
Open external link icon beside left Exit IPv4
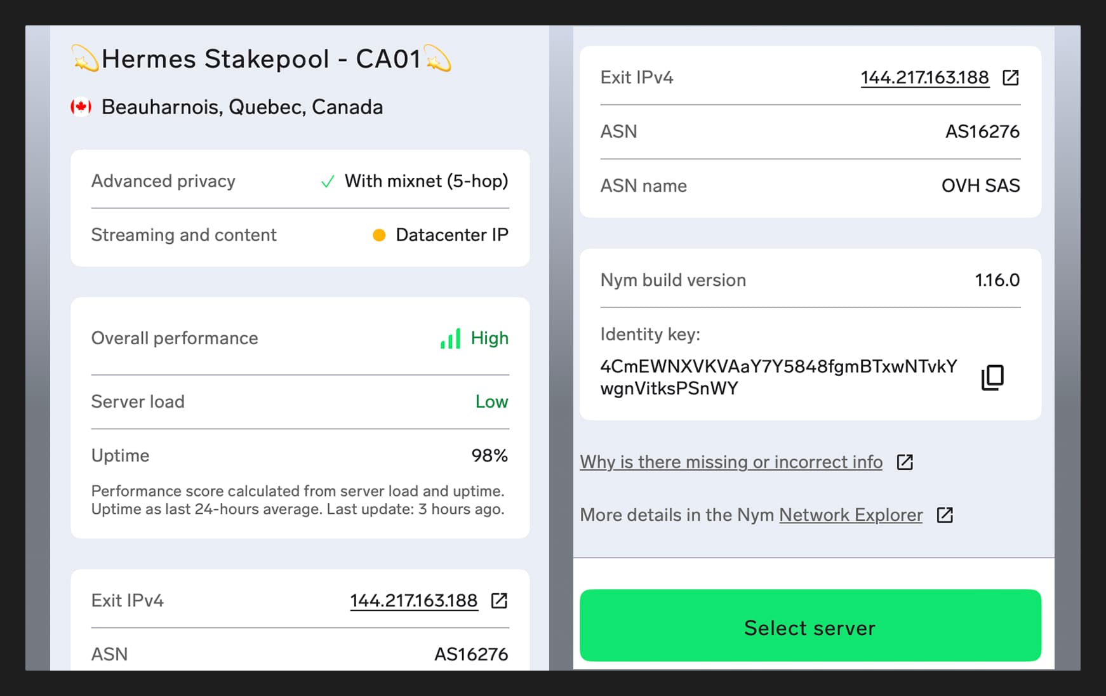tap(499, 600)
